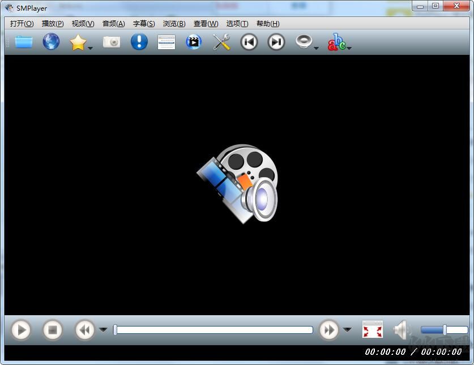Open preferences with wrench and screwdriver icon
Image resolution: width=474 pixels, height=365 pixels.
coord(221,42)
